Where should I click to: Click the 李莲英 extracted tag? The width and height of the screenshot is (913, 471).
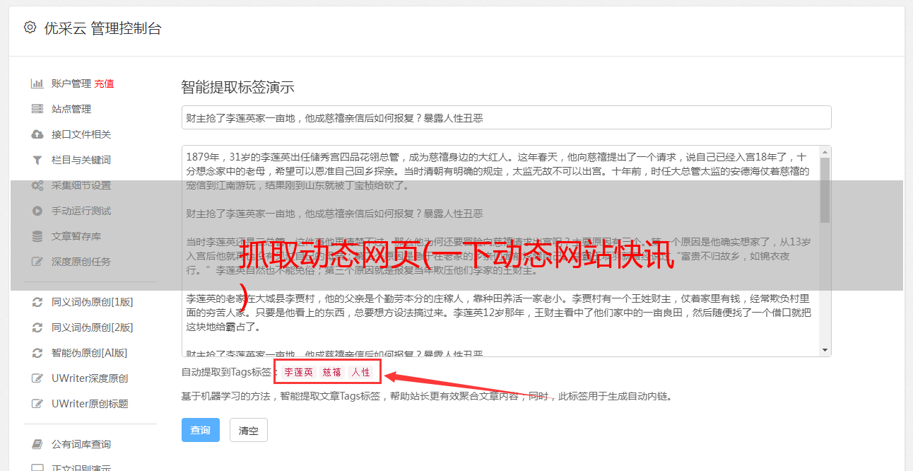click(x=298, y=372)
